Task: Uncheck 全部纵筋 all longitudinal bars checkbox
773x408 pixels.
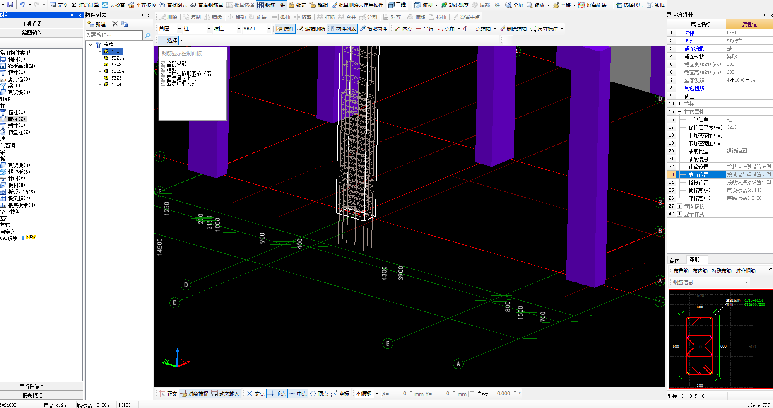Action: 163,63
